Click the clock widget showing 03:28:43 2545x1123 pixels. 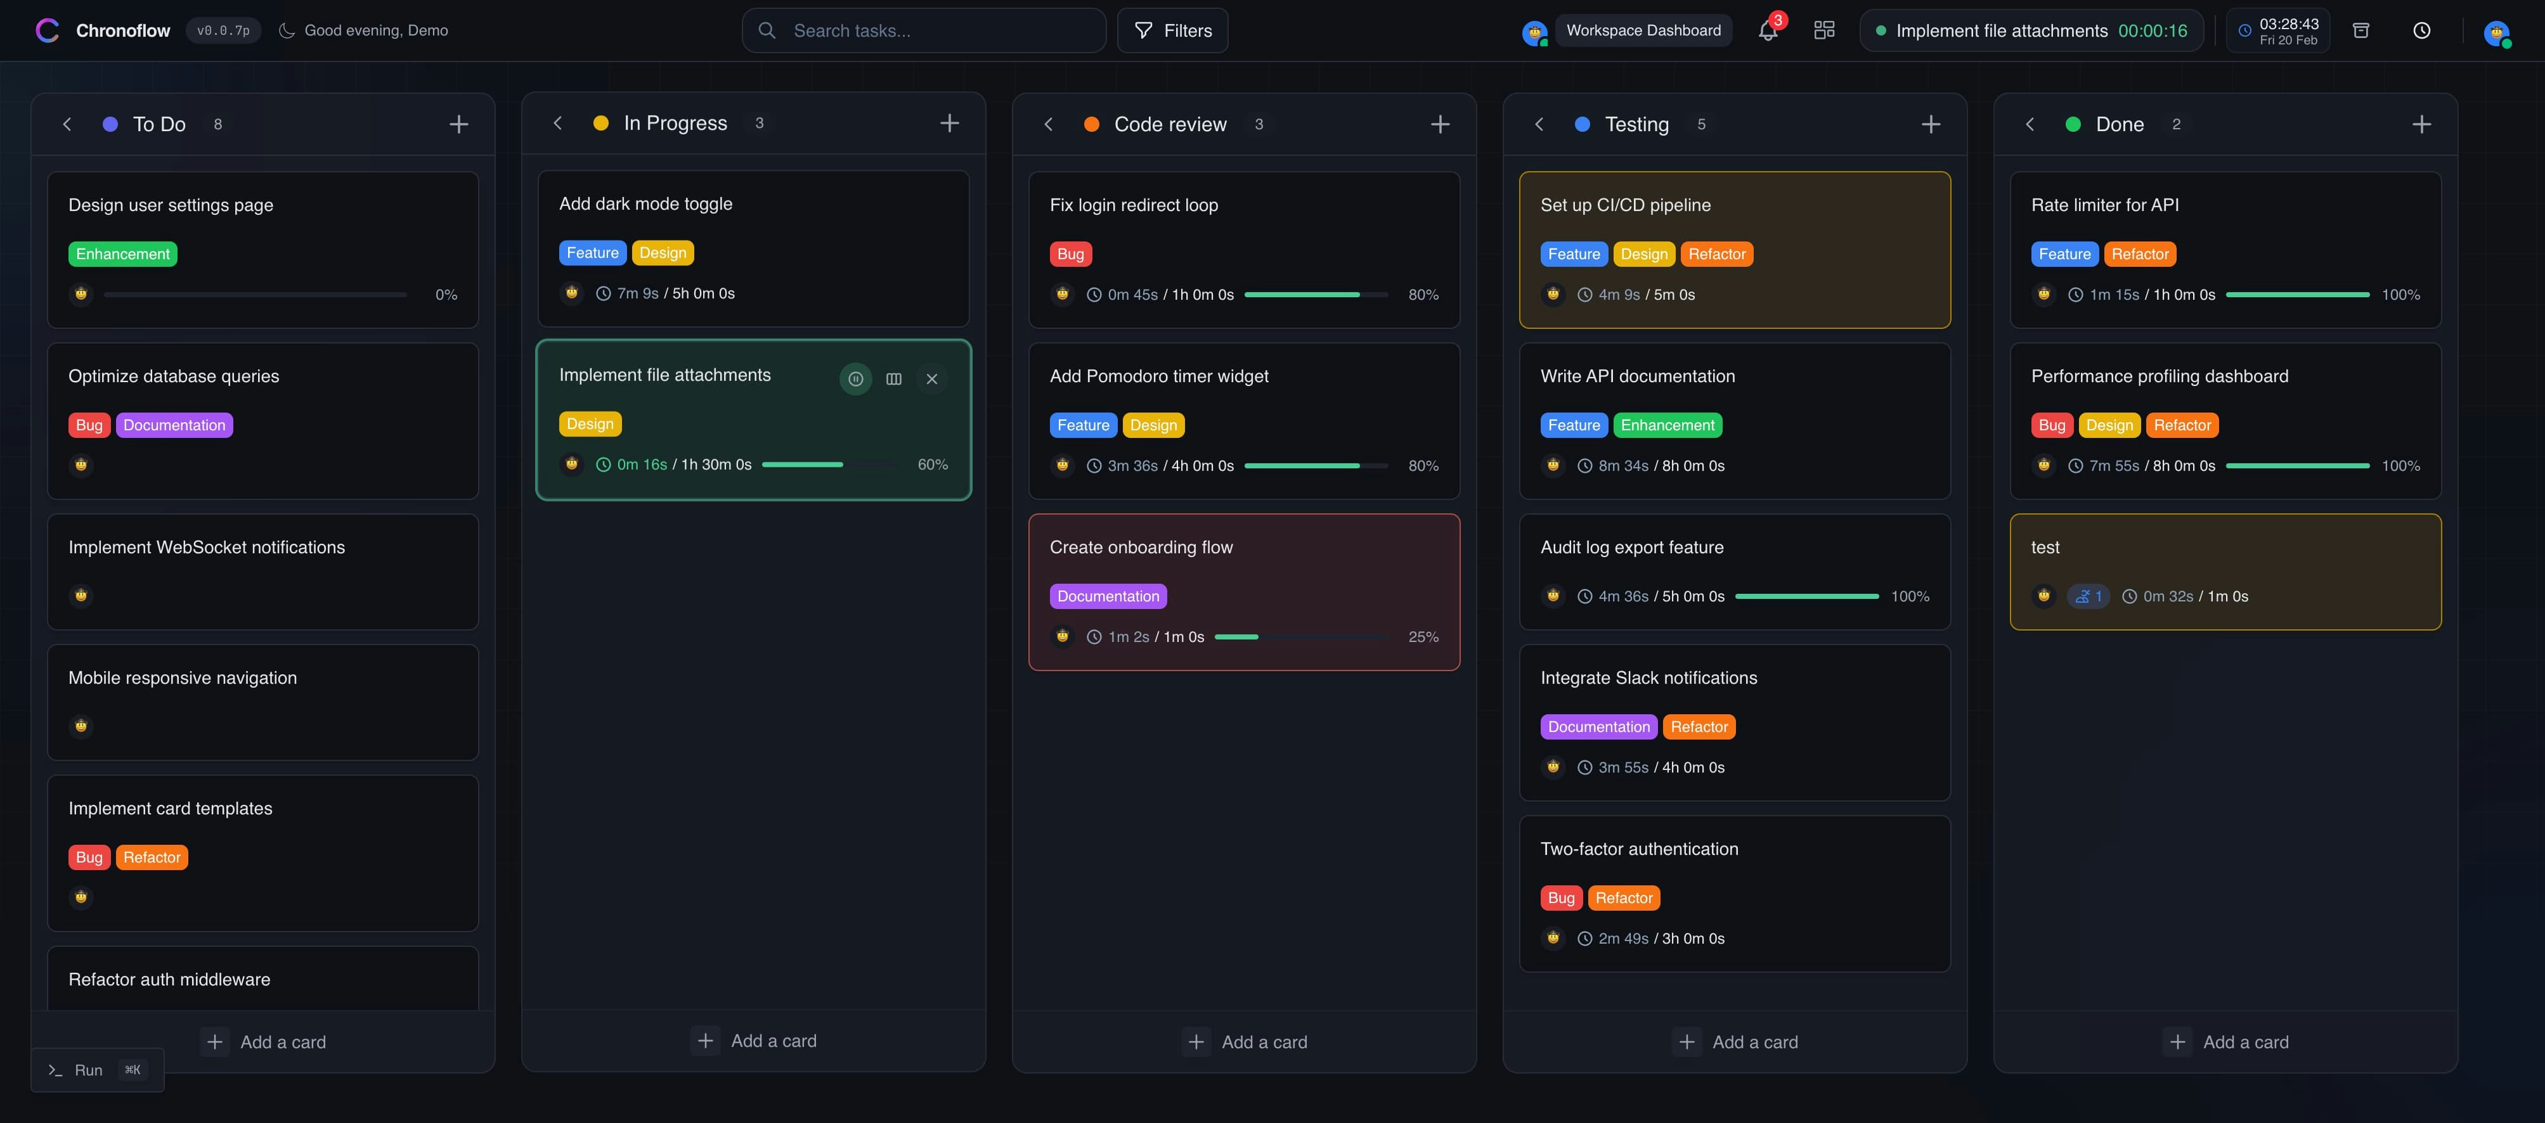click(x=2278, y=30)
